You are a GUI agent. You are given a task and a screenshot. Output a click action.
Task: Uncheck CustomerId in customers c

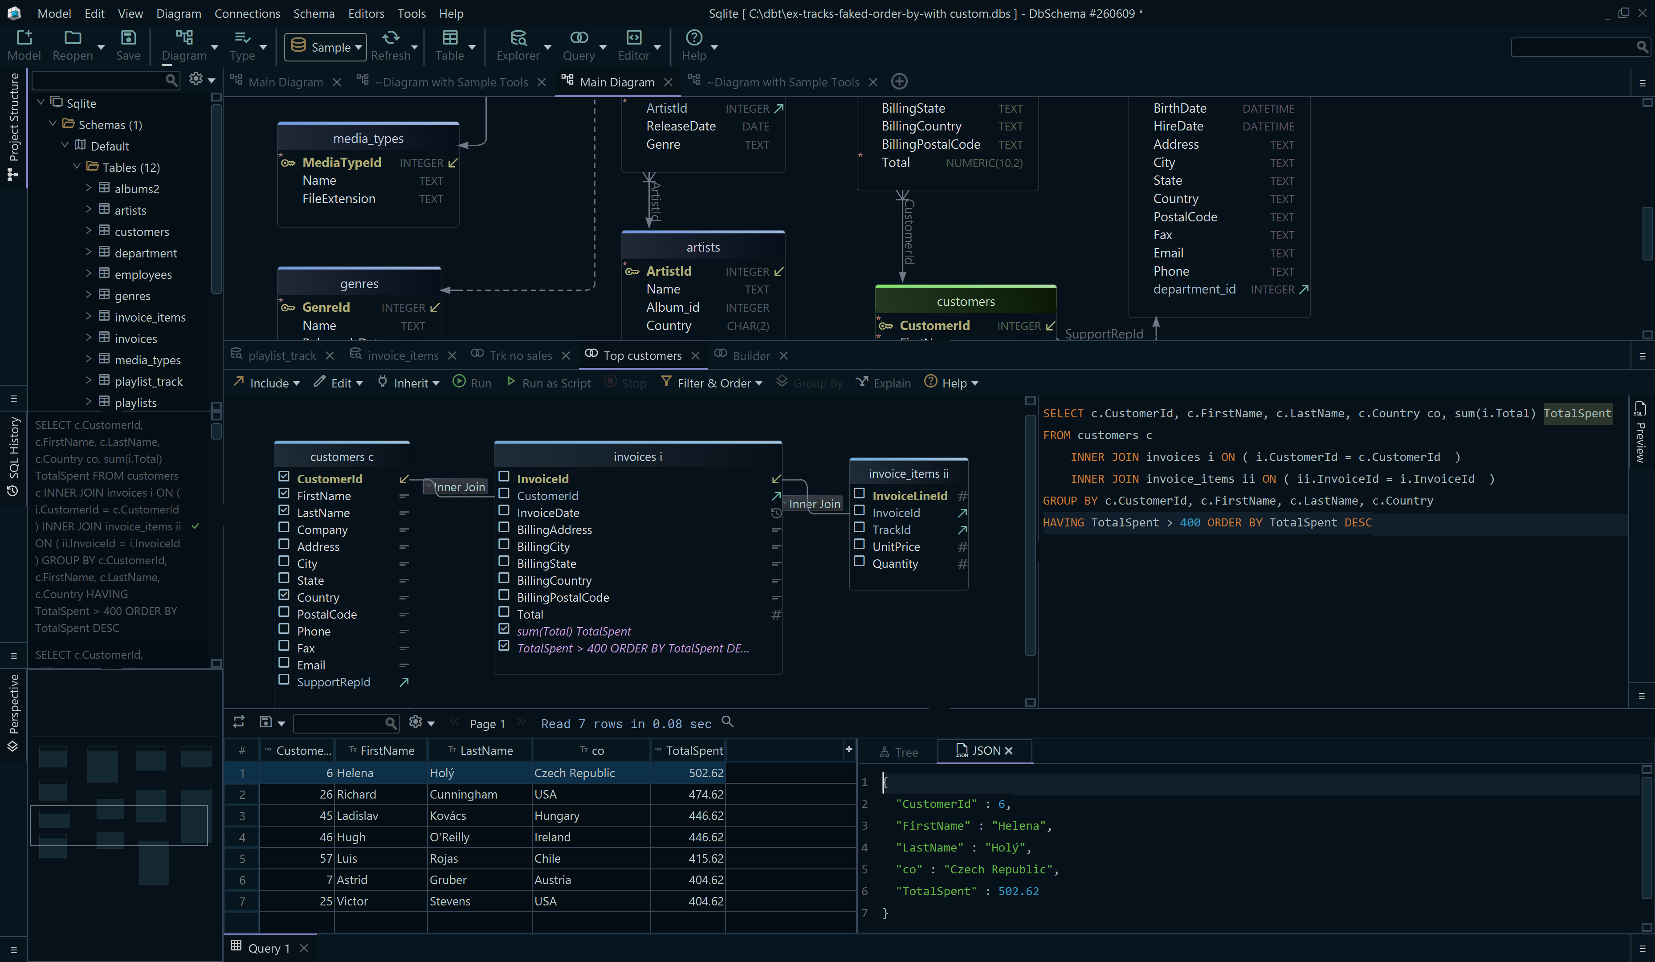[284, 476]
